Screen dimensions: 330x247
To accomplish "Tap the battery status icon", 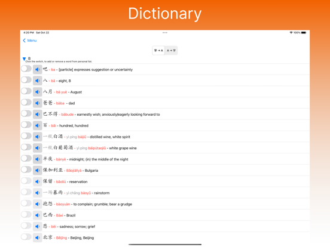I will (x=304, y=33).
